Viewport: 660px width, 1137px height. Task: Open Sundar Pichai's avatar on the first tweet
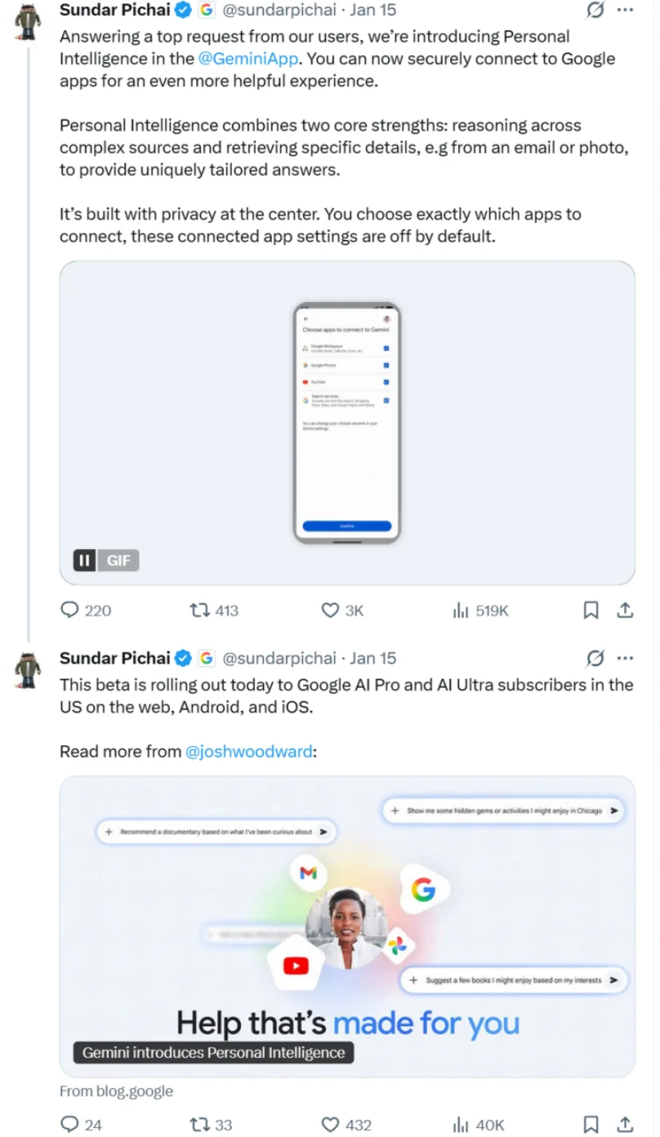coord(28,22)
